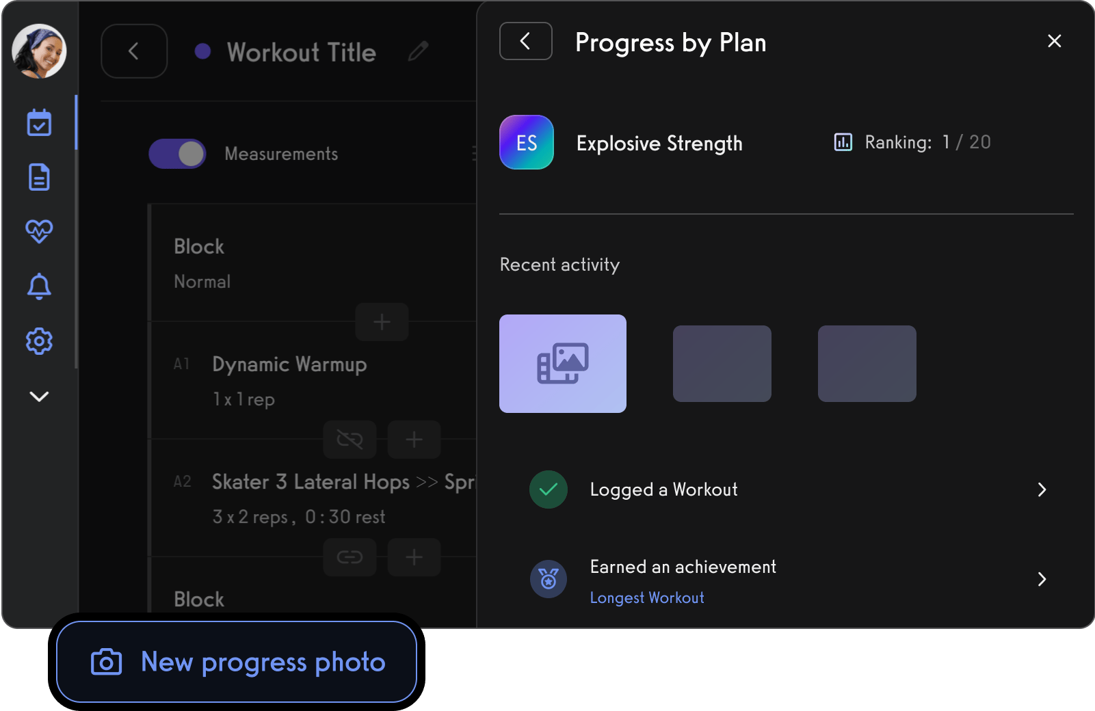The image size is (1095, 711).
Task: Open the notifications bell icon
Action: pos(39,286)
